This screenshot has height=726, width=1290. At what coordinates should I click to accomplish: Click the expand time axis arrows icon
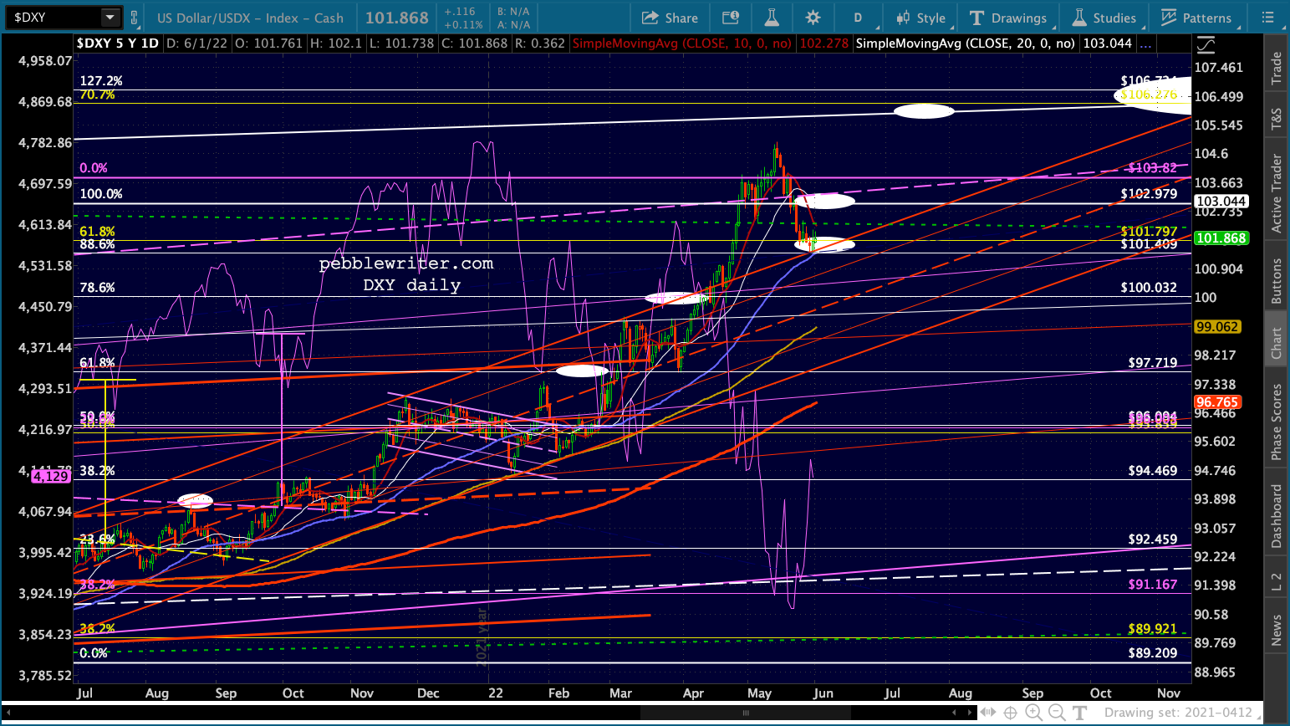click(x=988, y=713)
